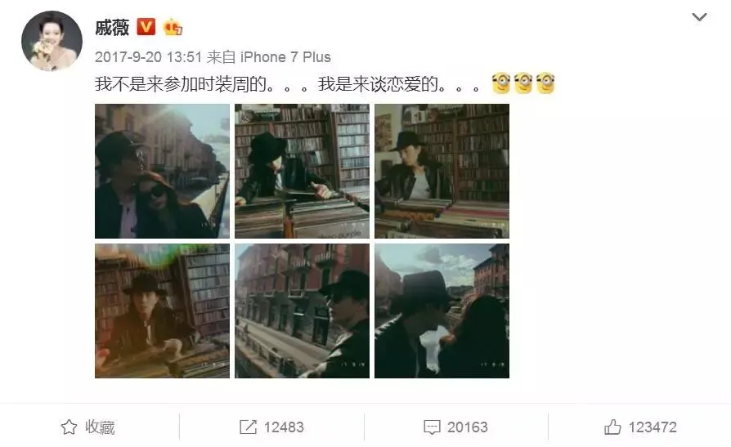Open the 20163 comments count
The image size is (731, 447).
coord(467,427)
